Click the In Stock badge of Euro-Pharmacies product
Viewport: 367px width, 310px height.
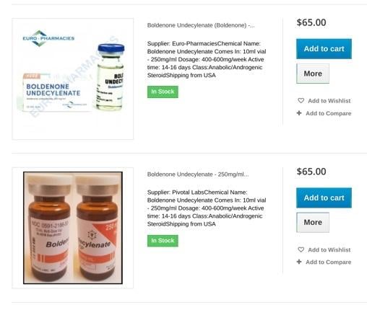click(x=163, y=92)
